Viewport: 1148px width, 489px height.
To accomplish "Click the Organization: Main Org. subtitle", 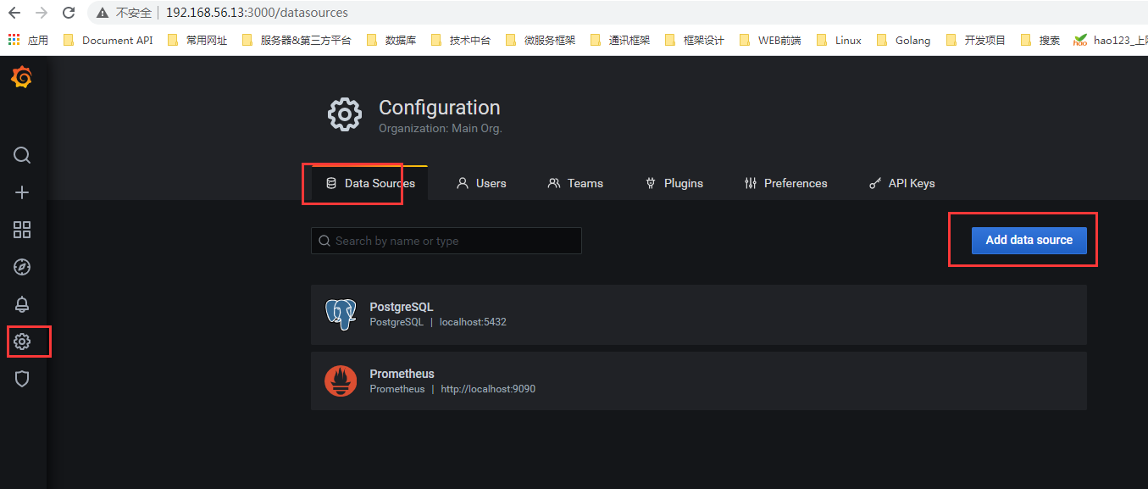I will tap(441, 129).
